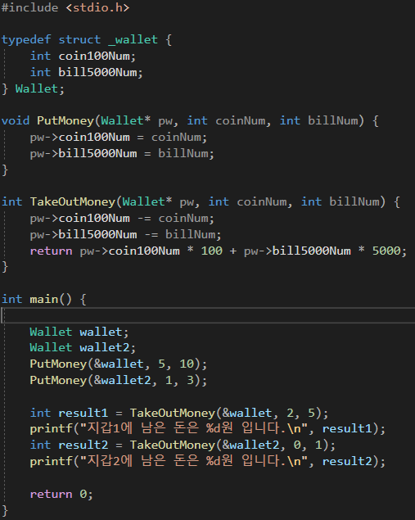The width and height of the screenshot is (415, 520).
Task: Click PutMoney in its function definition
Action: tap(65, 120)
